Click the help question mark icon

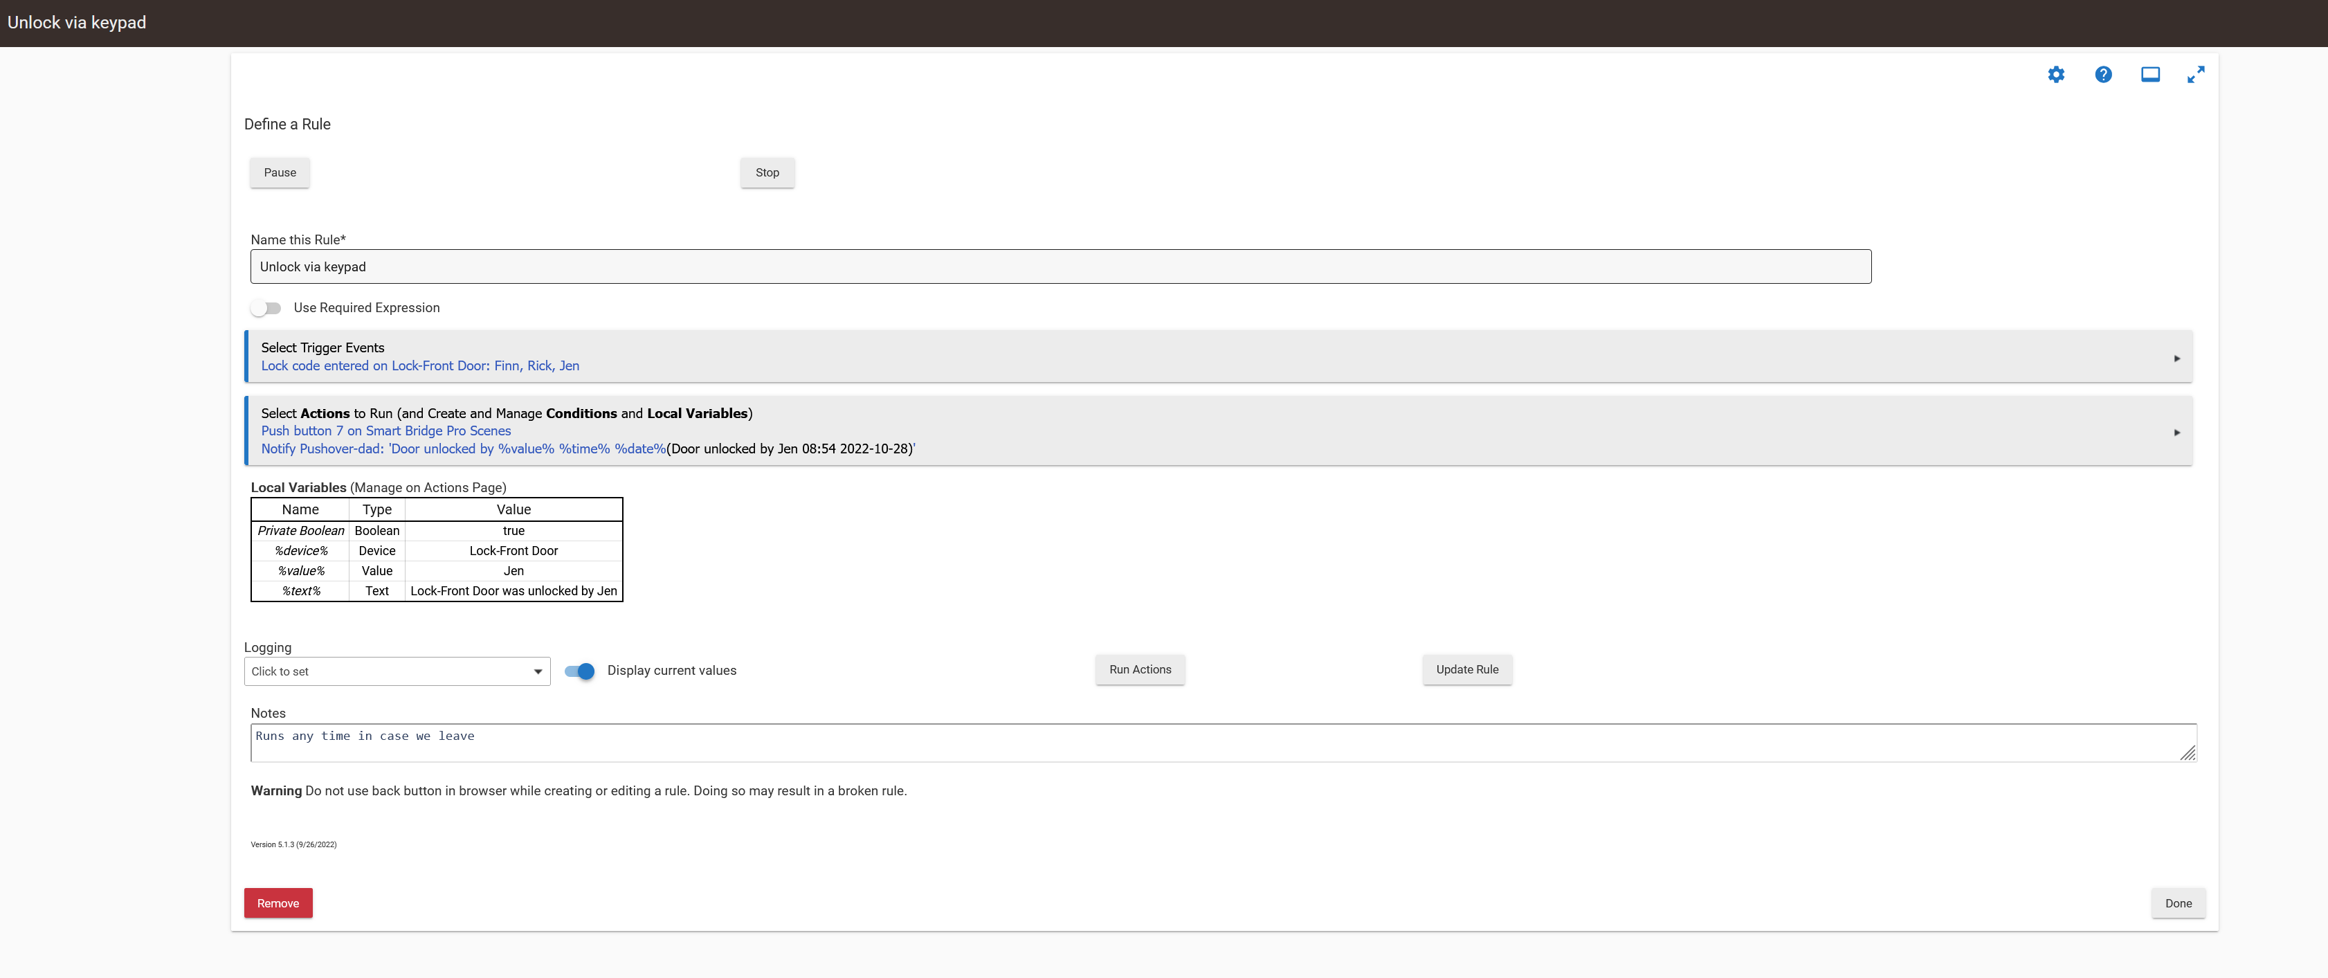(2103, 75)
